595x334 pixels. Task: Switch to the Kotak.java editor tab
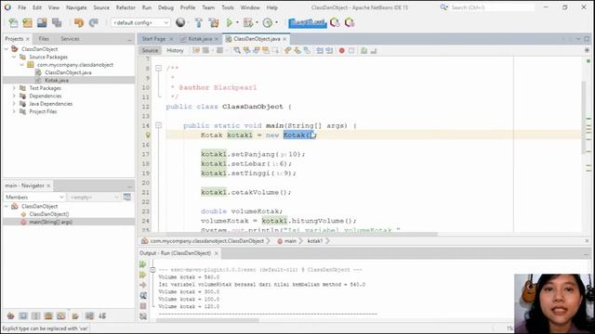(200, 39)
